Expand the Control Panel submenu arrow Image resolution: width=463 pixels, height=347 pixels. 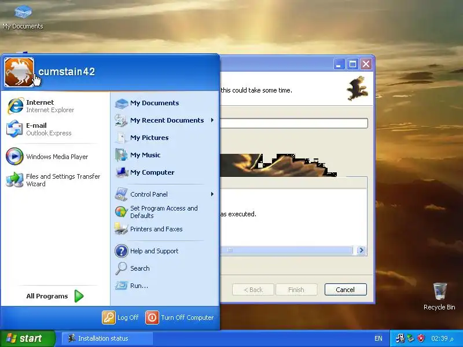coord(212,194)
